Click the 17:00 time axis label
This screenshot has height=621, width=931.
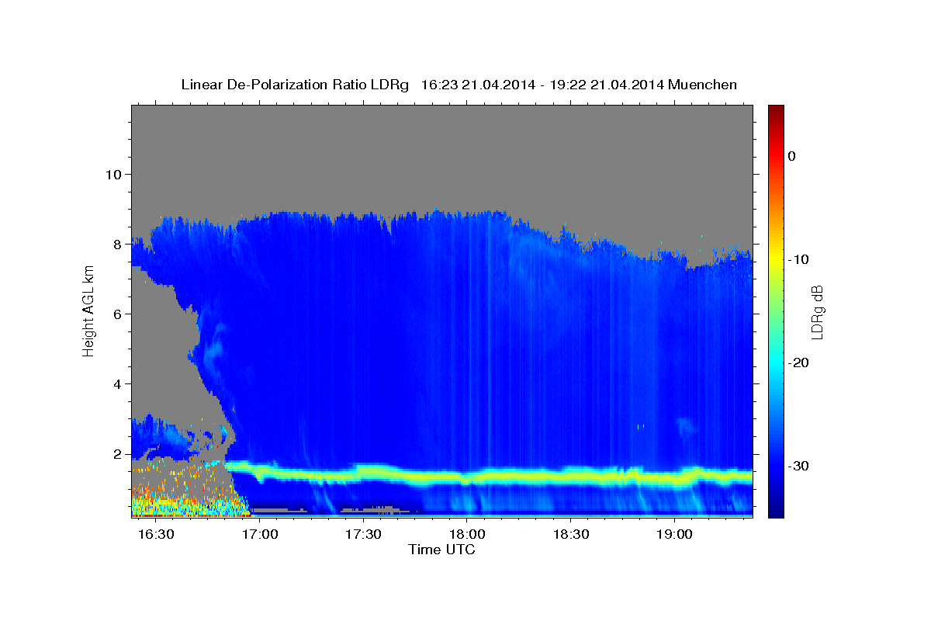coord(260,535)
